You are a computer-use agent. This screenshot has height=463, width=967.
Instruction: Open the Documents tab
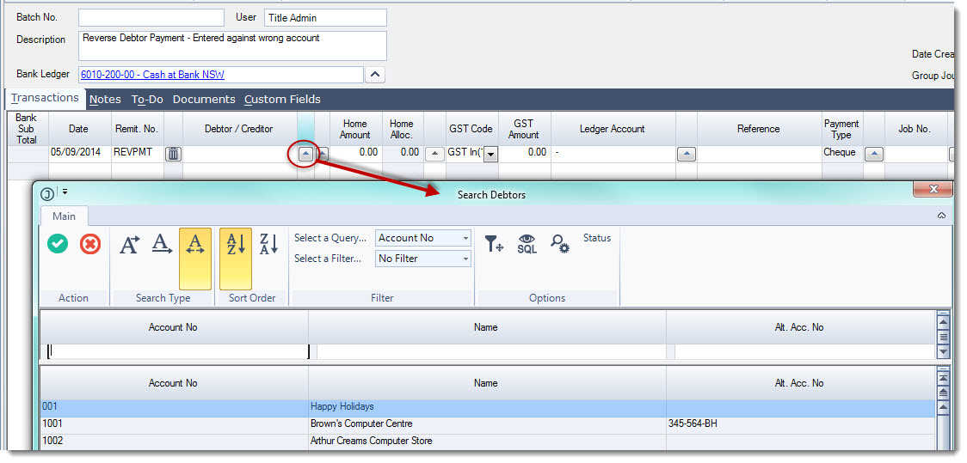point(204,99)
